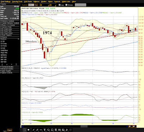Toggle the Log scale checkbox
Screen dimensions: 144x132
click(x=59, y=5)
